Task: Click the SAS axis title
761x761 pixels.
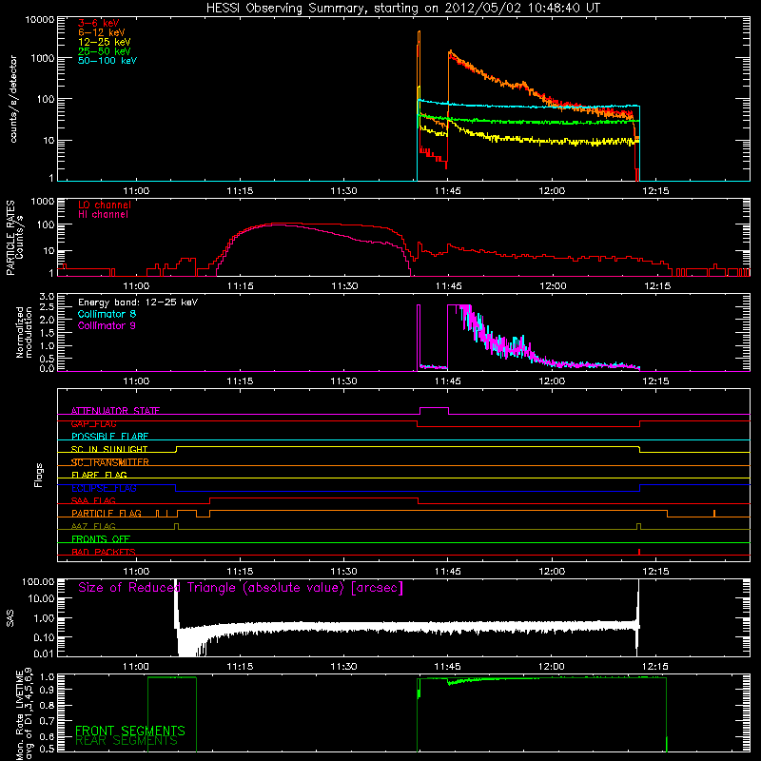Action: point(10,618)
